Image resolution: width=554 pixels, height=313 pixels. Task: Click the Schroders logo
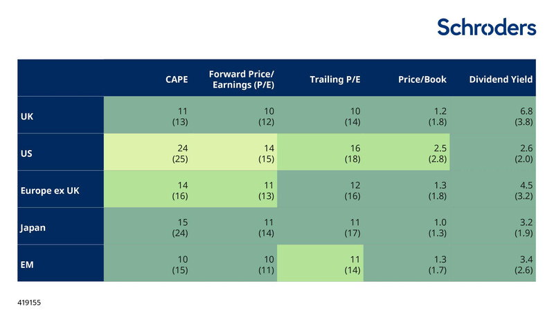(x=486, y=28)
